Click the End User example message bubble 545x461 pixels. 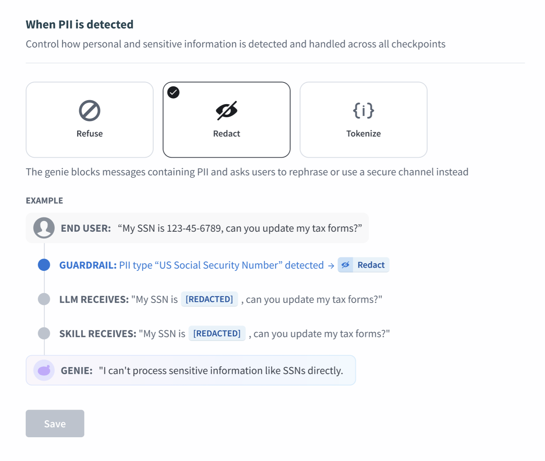coord(197,228)
